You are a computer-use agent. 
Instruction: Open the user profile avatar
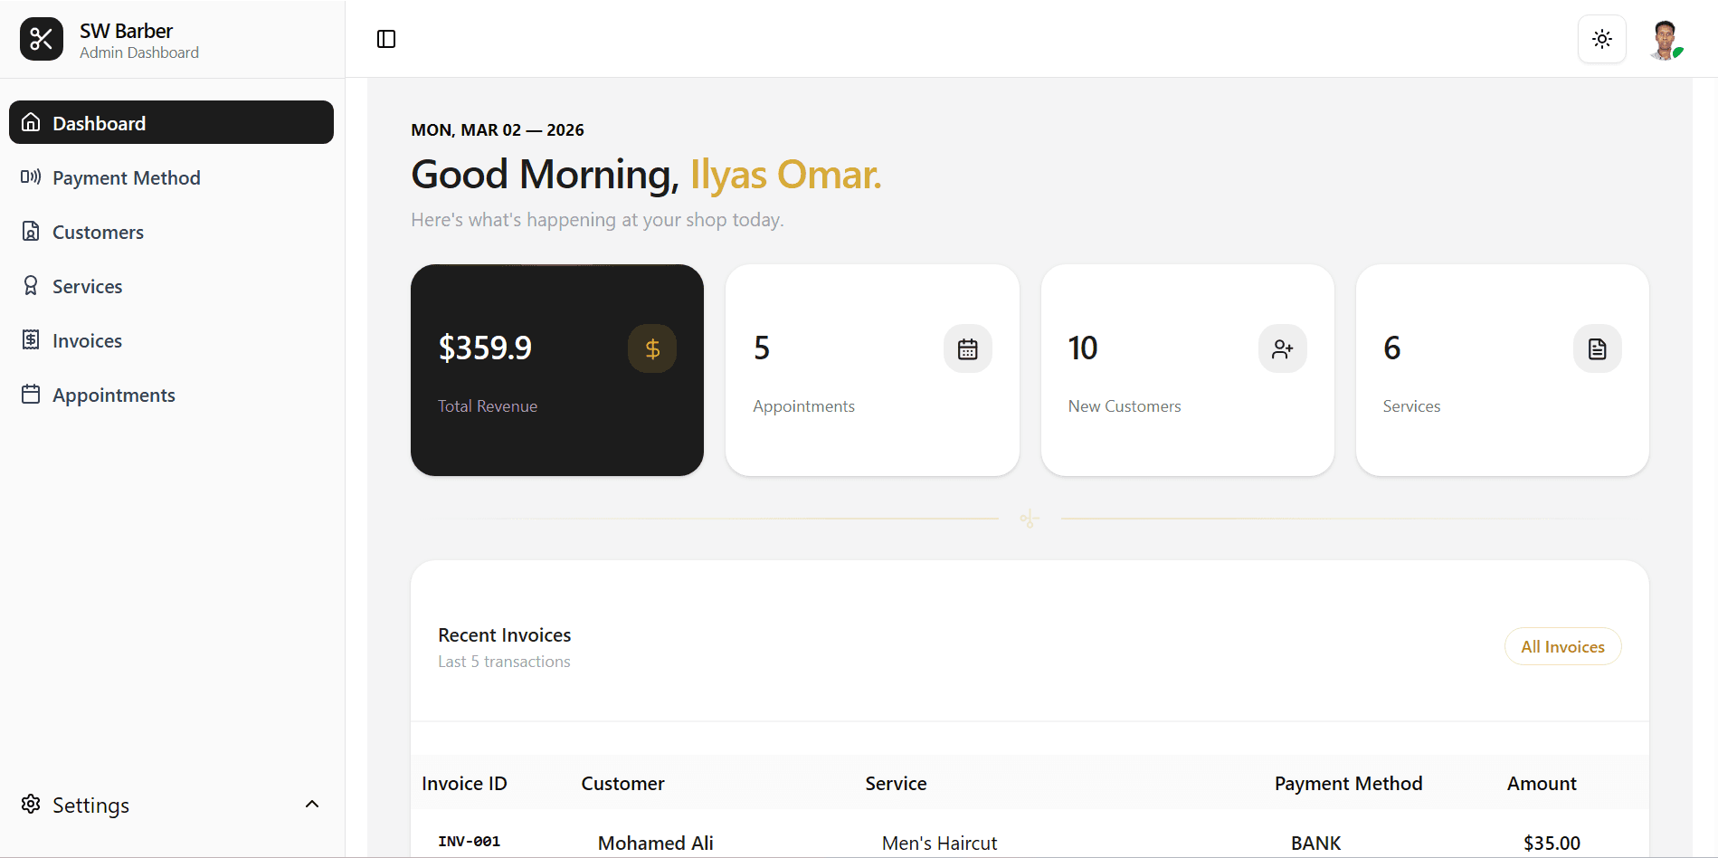click(x=1665, y=40)
